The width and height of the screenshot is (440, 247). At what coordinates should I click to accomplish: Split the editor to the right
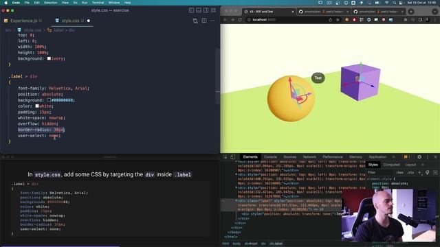204,21
